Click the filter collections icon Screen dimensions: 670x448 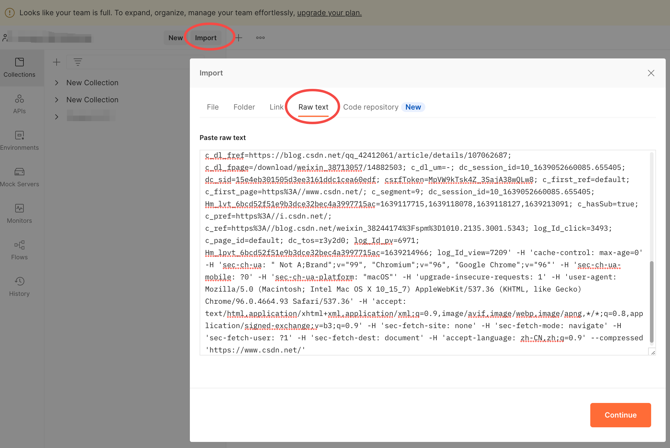tap(78, 62)
